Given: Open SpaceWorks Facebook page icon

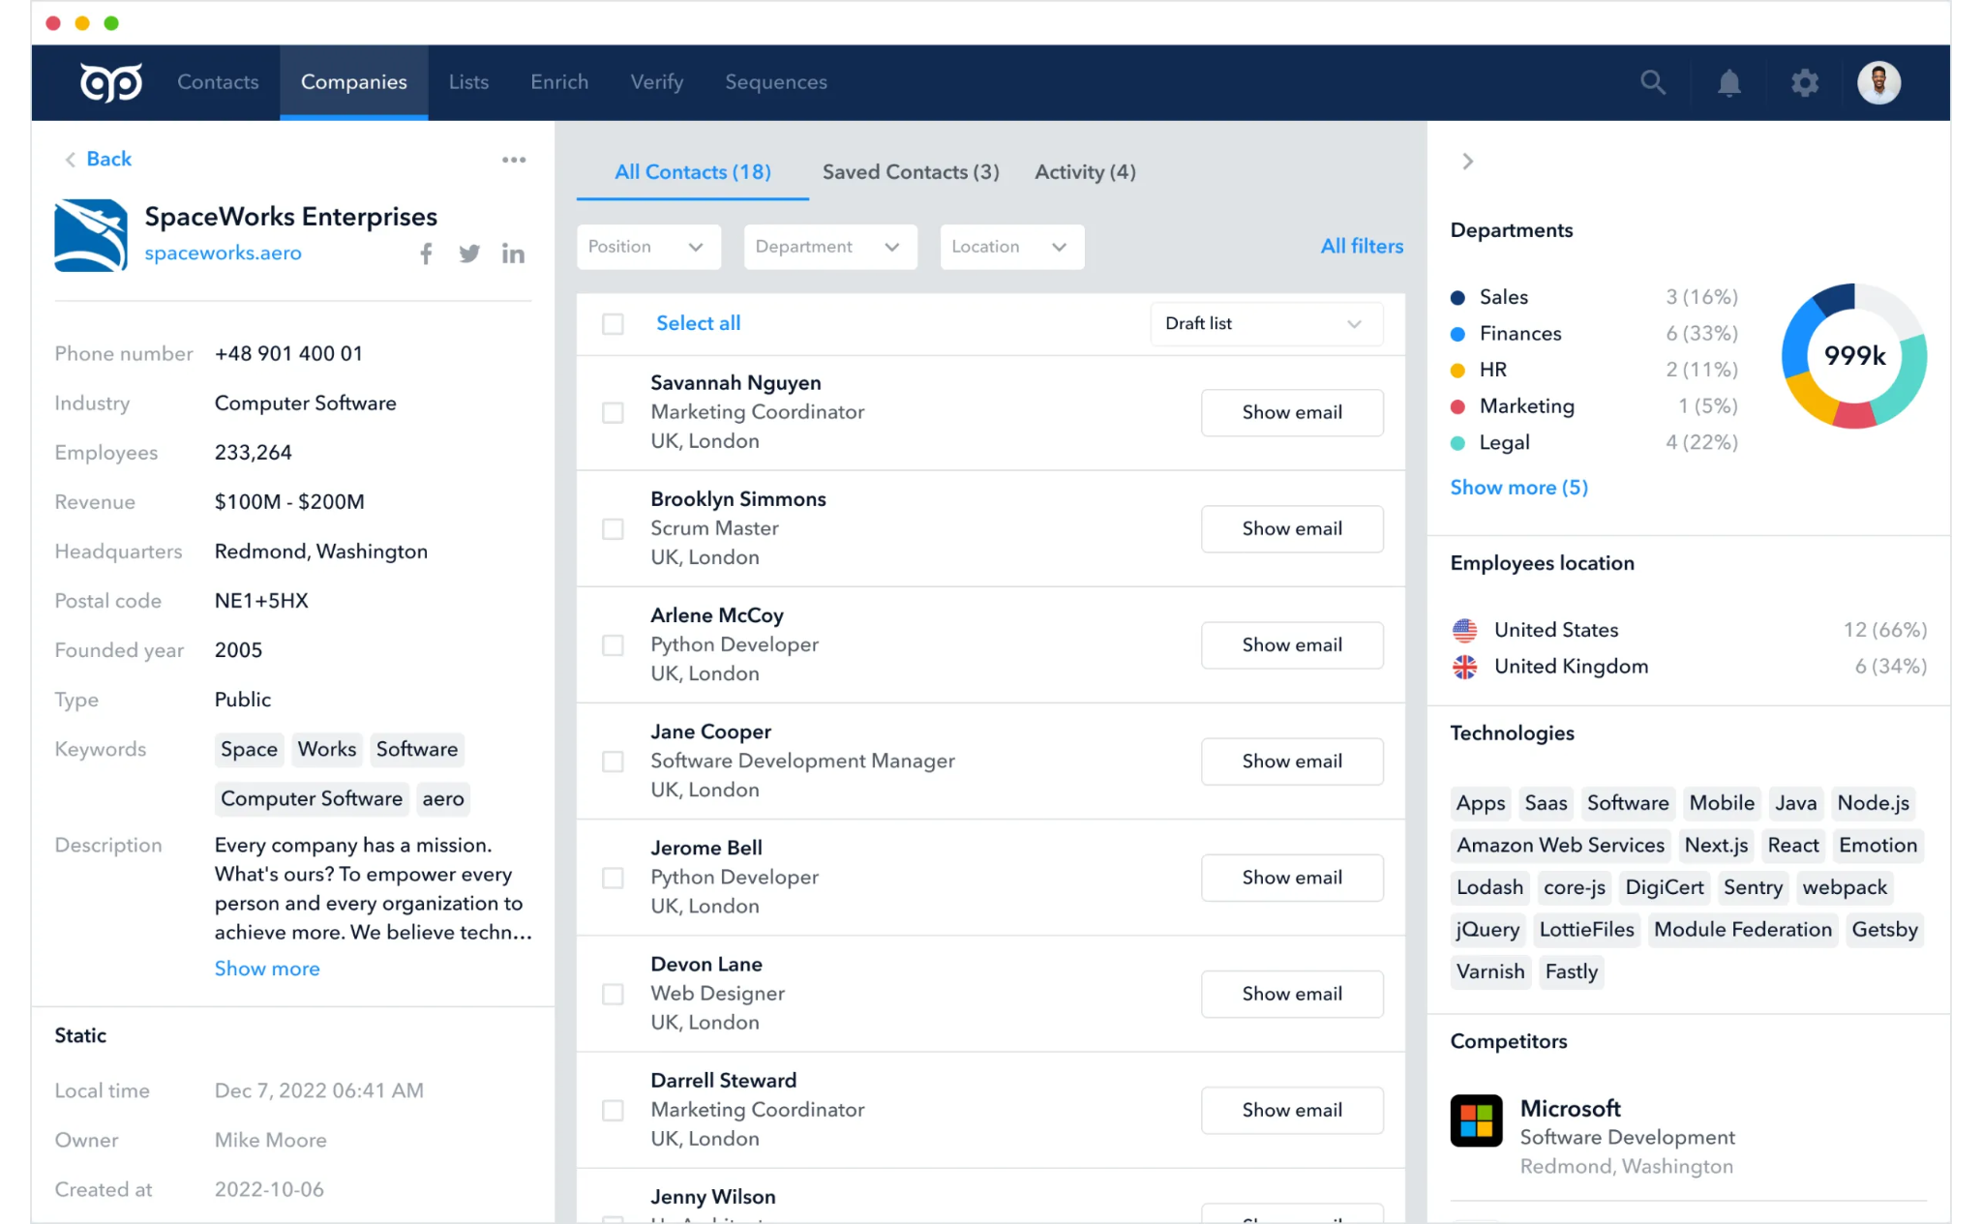Looking at the screenshot, I should 426,254.
